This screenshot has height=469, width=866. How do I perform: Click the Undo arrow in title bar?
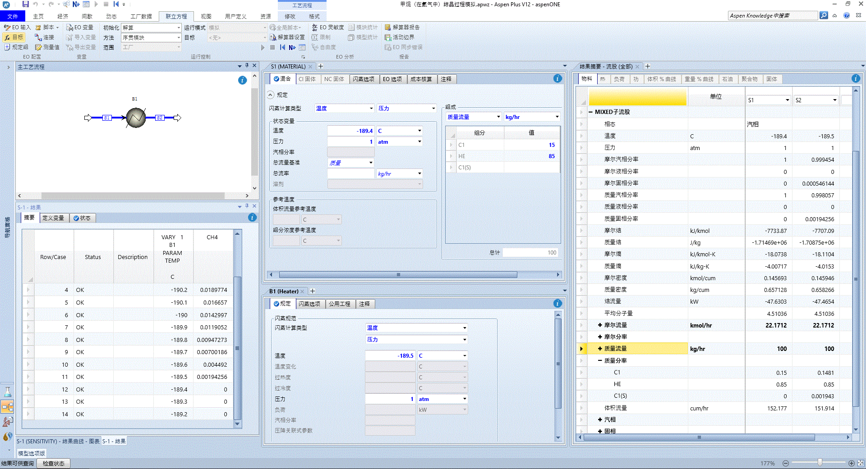36,4
